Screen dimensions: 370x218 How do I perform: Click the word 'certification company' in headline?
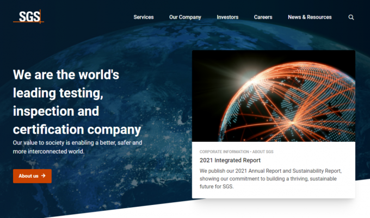click(x=77, y=130)
